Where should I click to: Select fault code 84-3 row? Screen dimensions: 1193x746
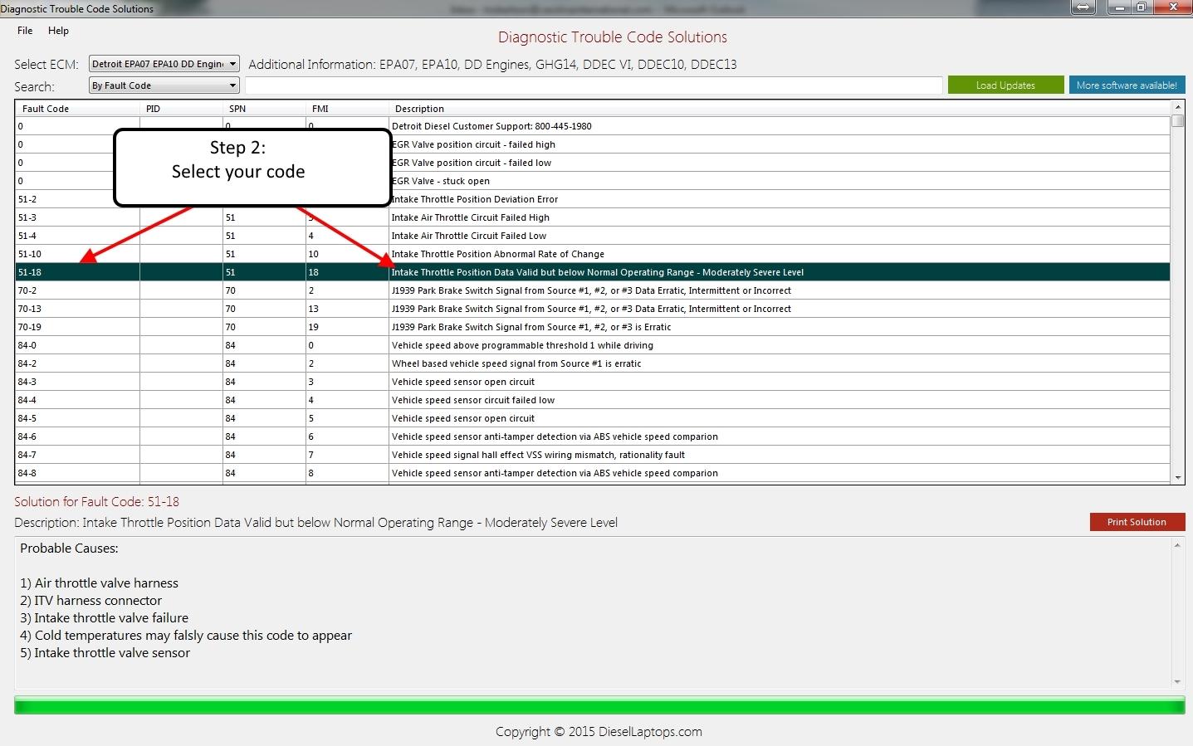pos(593,382)
